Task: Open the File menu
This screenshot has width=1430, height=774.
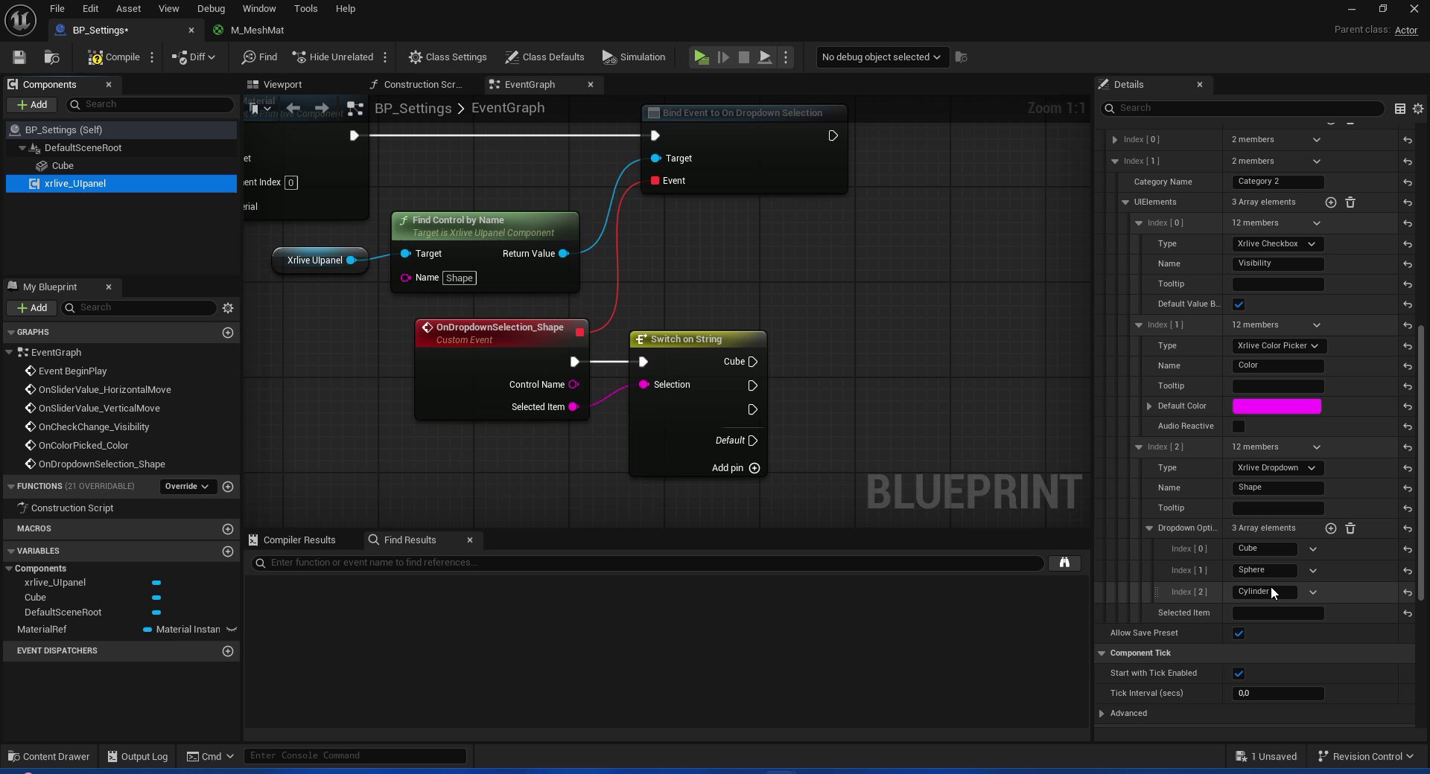Action: (x=57, y=9)
